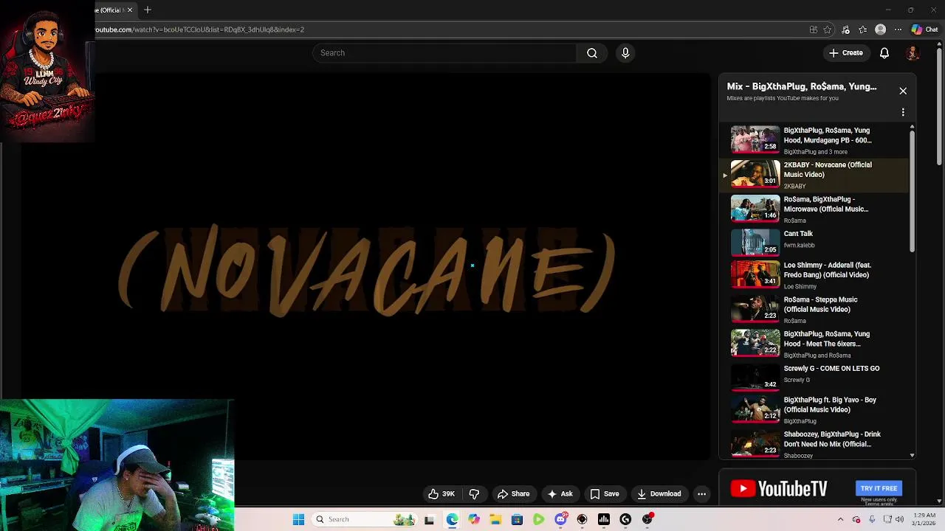Open Mix playlist options menu
Image resolution: width=945 pixels, height=531 pixels.
point(903,113)
